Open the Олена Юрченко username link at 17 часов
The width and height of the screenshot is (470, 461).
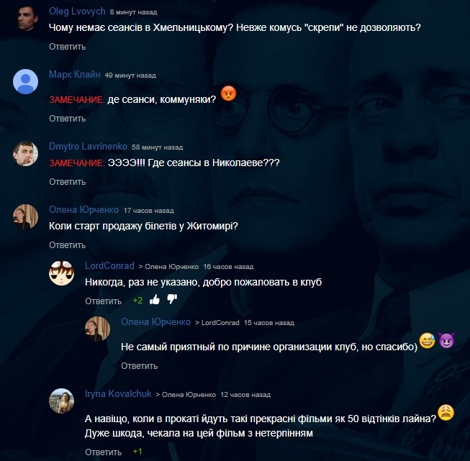[x=84, y=210]
